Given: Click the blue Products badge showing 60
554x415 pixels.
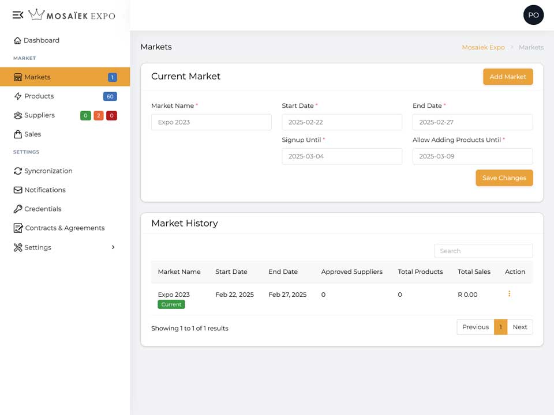Looking at the screenshot, I should click(110, 96).
